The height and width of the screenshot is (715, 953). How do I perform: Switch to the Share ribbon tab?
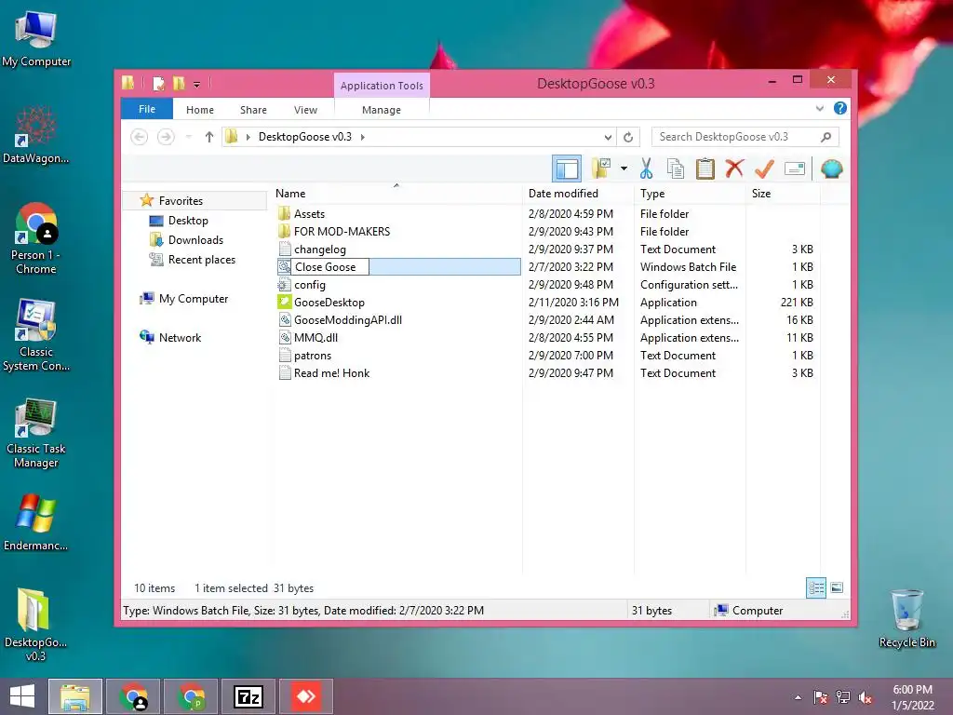[253, 110]
